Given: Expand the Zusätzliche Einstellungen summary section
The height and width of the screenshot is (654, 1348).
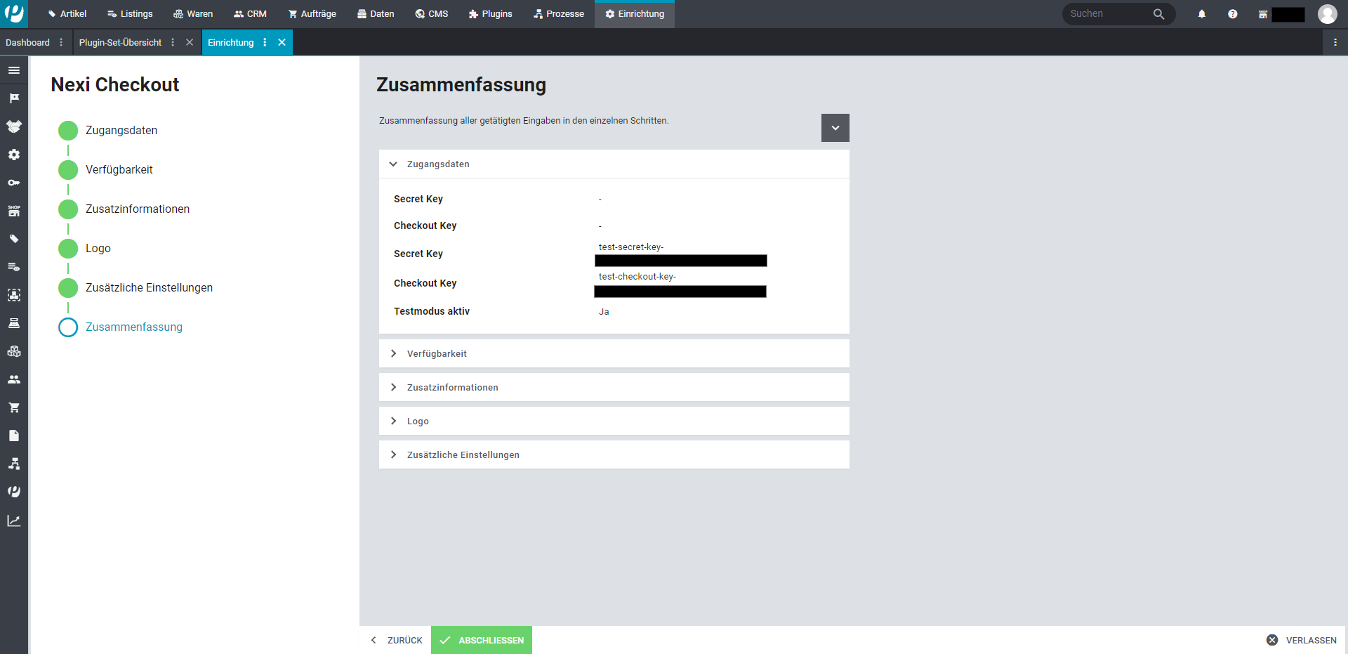Looking at the screenshot, I should click(x=614, y=454).
